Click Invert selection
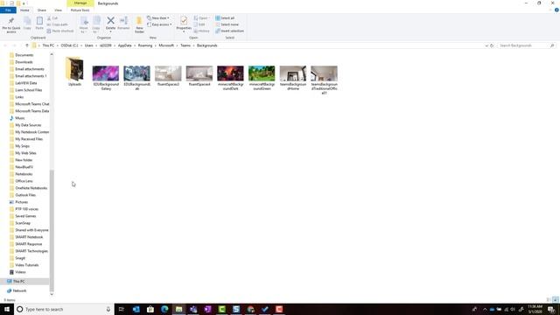This screenshot has height=315, width=560. tap(229, 31)
